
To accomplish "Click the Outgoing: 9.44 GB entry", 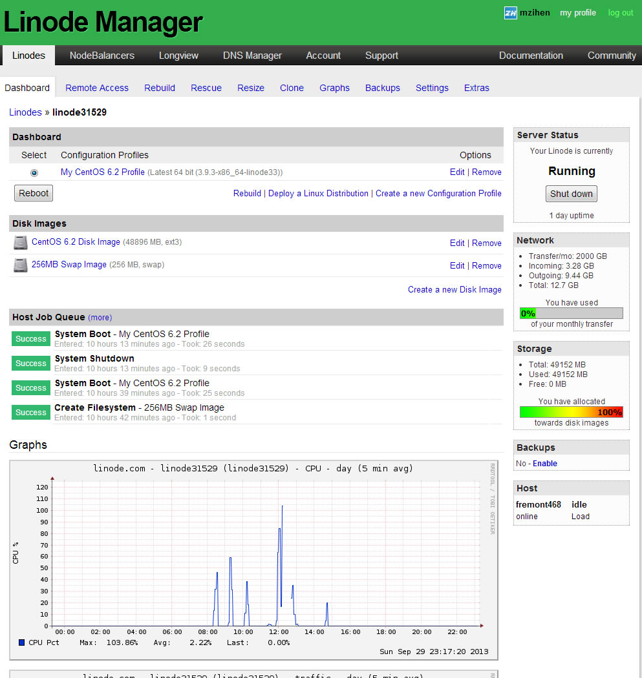I will coord(561,276).
